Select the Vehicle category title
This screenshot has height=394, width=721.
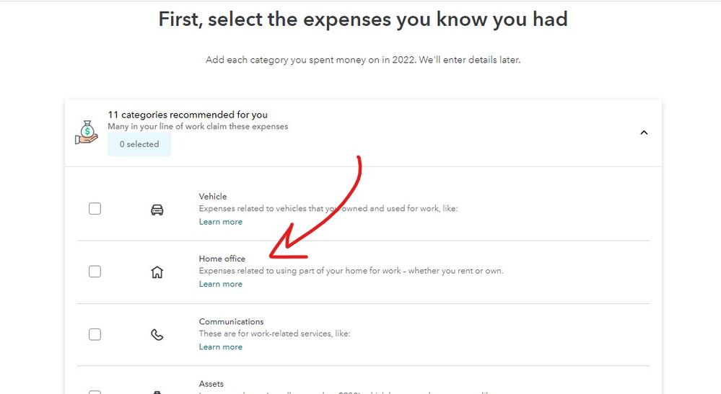213,196
